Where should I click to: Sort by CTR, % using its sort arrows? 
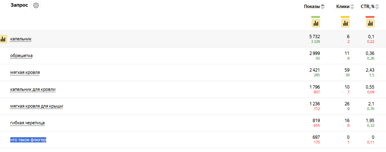pyautogui.click(x=377, y=7)
